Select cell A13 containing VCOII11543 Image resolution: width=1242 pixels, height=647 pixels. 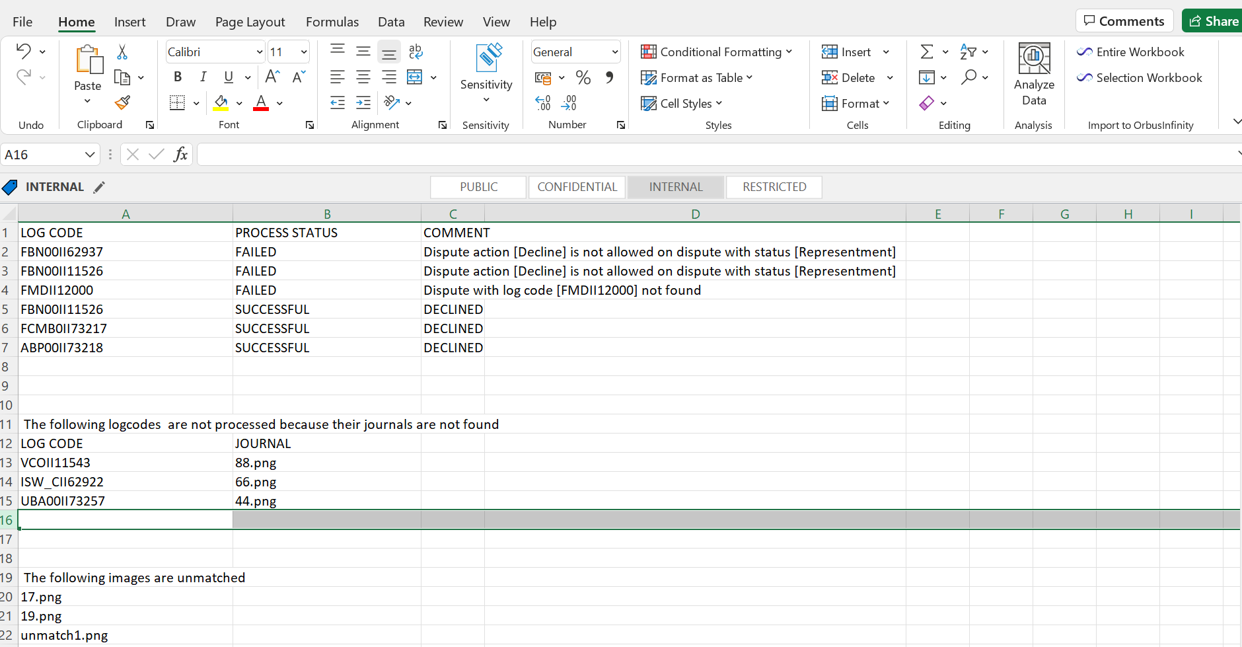pos(126,463)
